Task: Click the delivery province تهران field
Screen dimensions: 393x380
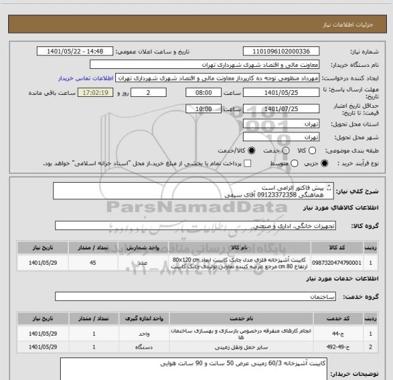Action: pos(281,124)
